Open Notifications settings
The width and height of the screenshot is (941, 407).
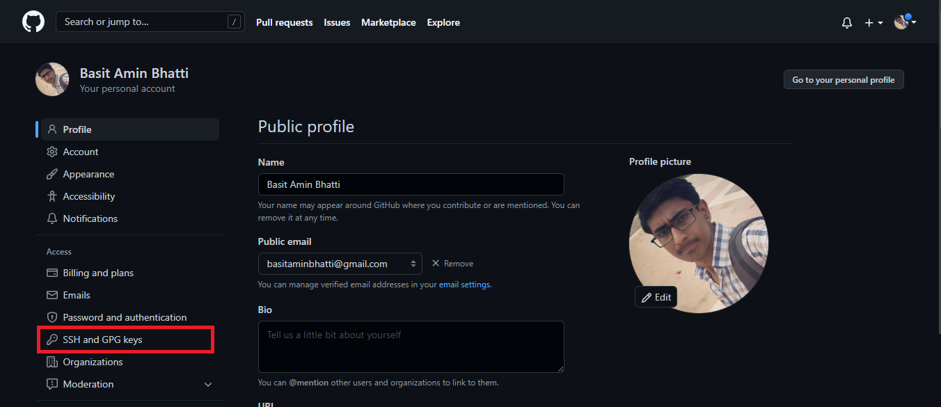(130, 218)
